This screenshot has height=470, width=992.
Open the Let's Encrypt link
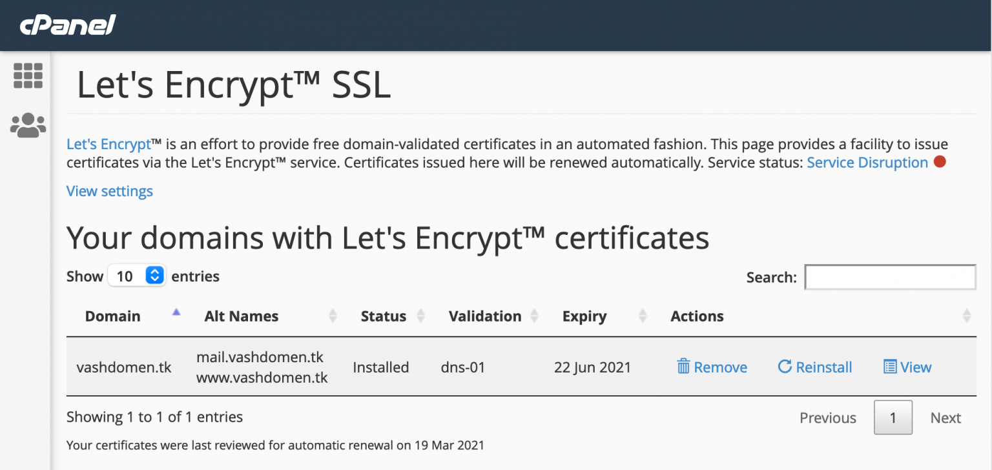(108, 144)
